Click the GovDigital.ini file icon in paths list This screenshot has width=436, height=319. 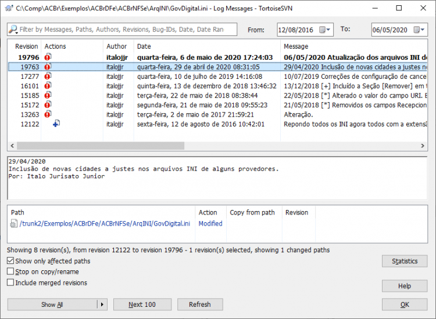tap(13, 223)
